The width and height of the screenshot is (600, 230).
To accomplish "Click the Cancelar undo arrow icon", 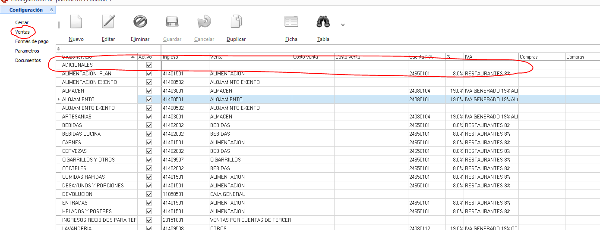I will (204, 22).
